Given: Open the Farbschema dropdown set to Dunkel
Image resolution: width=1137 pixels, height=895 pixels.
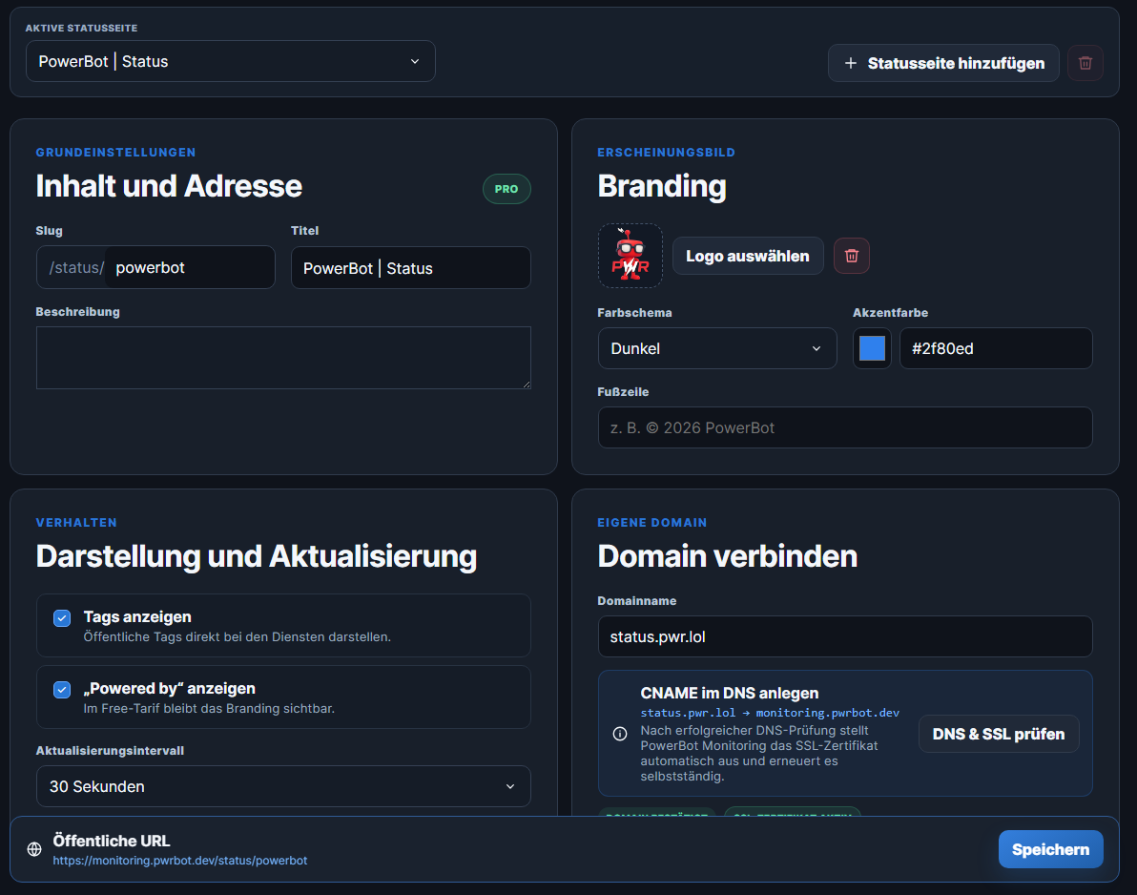Looking at the screenshot, I should (717, 349).
